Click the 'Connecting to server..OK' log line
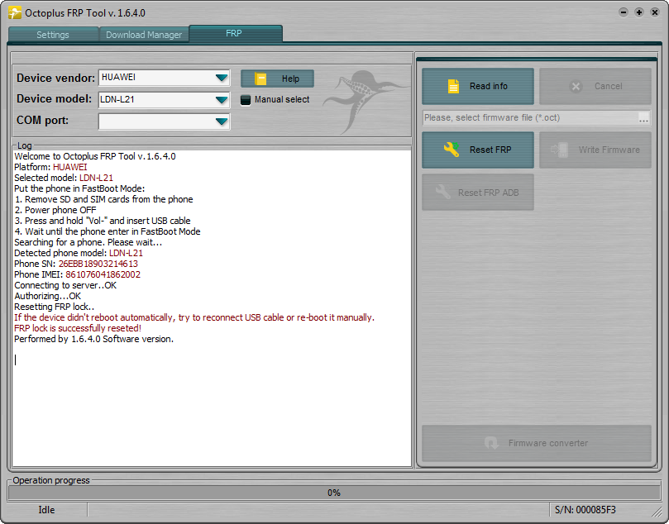 coord(65,285)
